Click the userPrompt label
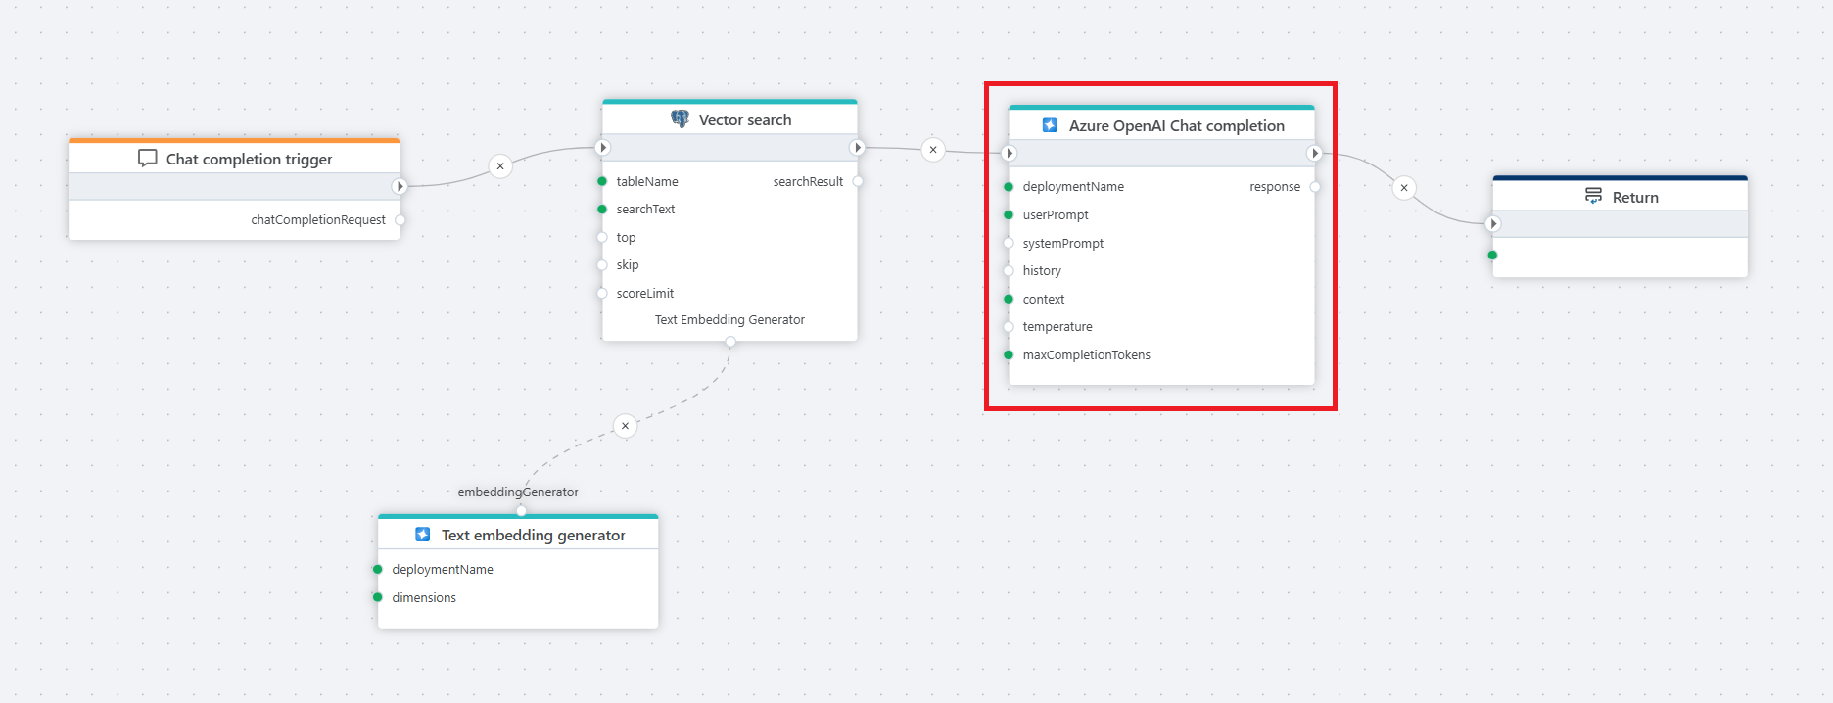 click(x=1056, y=214)
